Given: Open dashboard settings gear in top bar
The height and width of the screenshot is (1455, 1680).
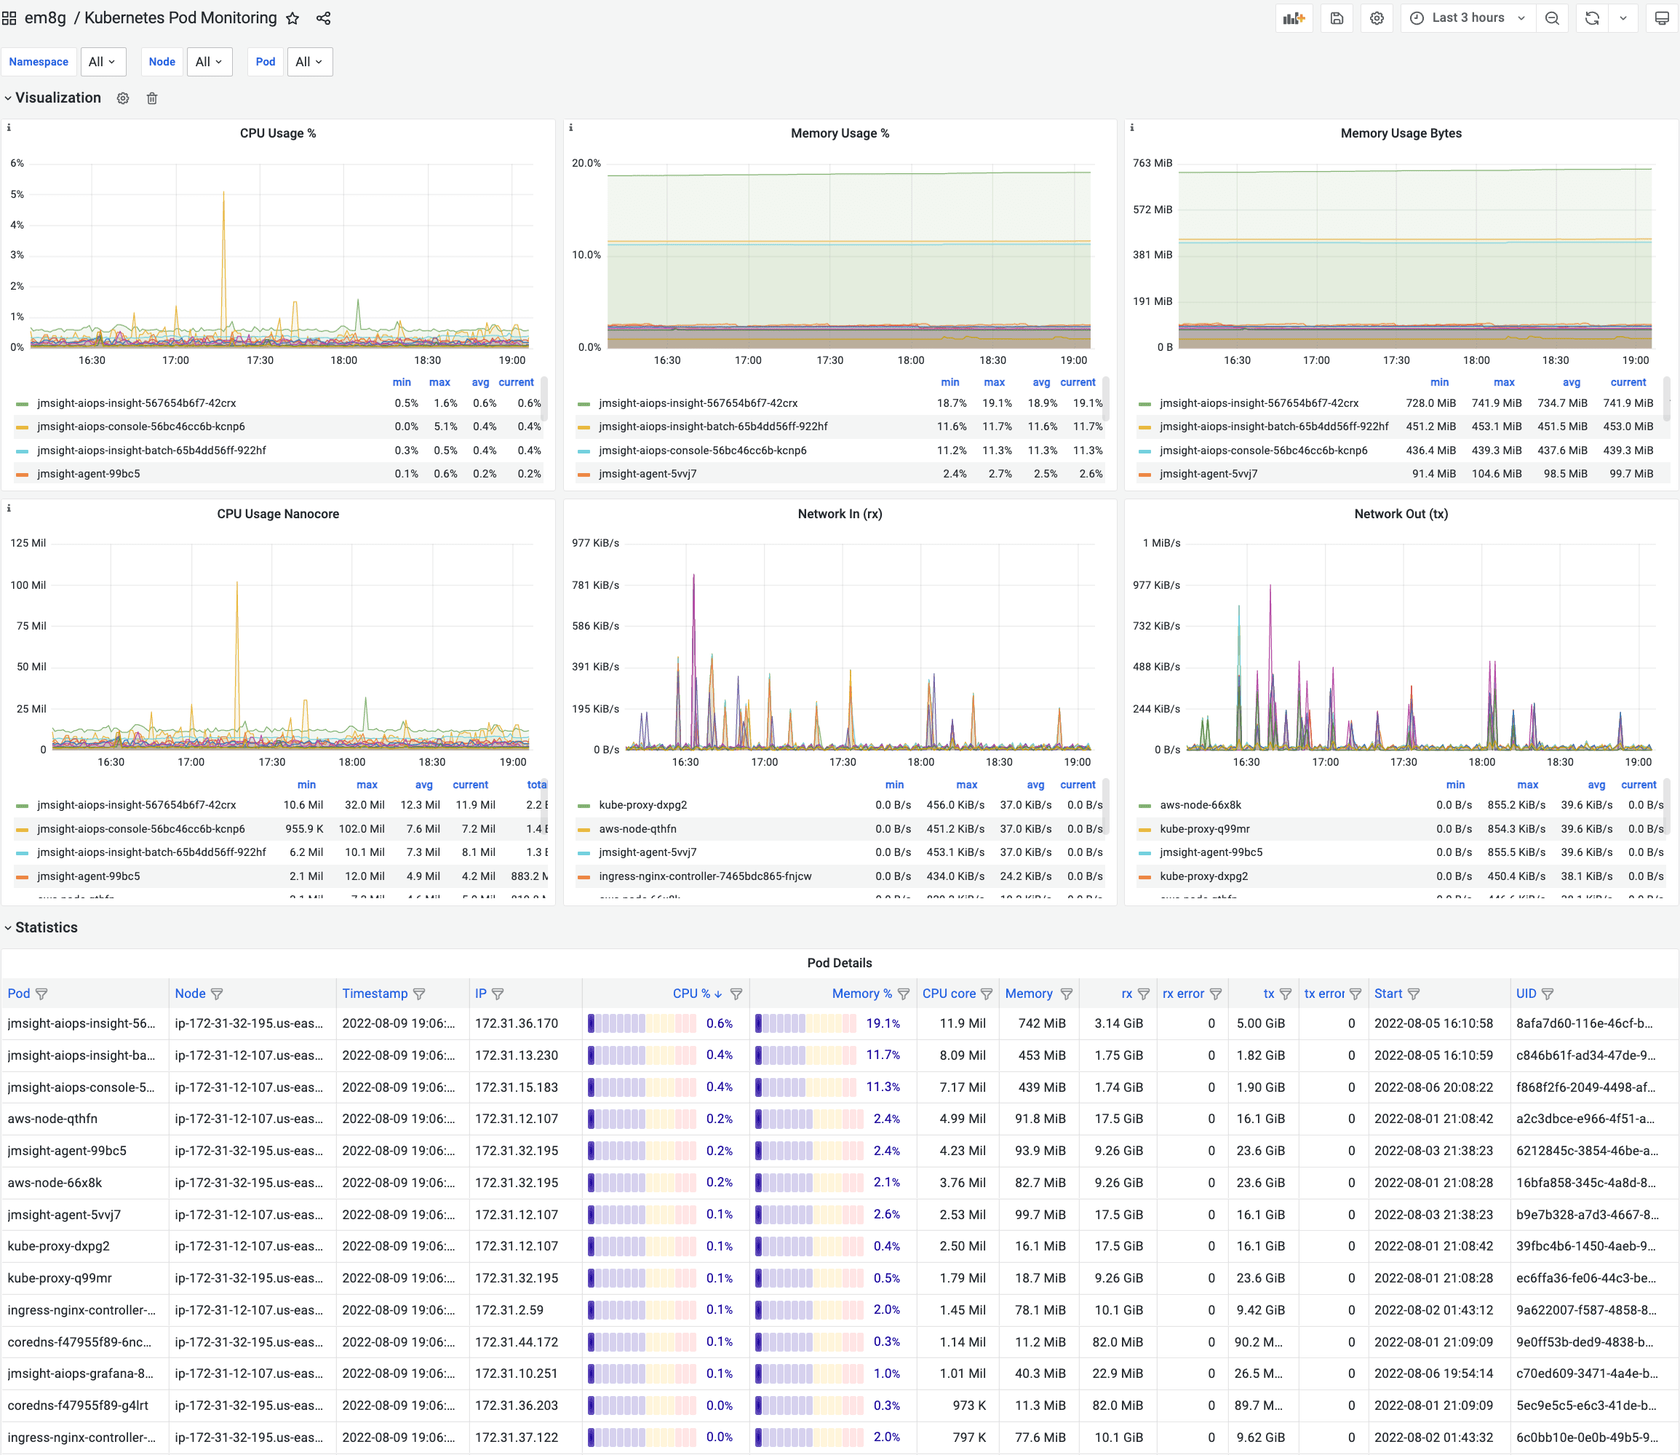Looking at the screenshot, I should 1377,18.
